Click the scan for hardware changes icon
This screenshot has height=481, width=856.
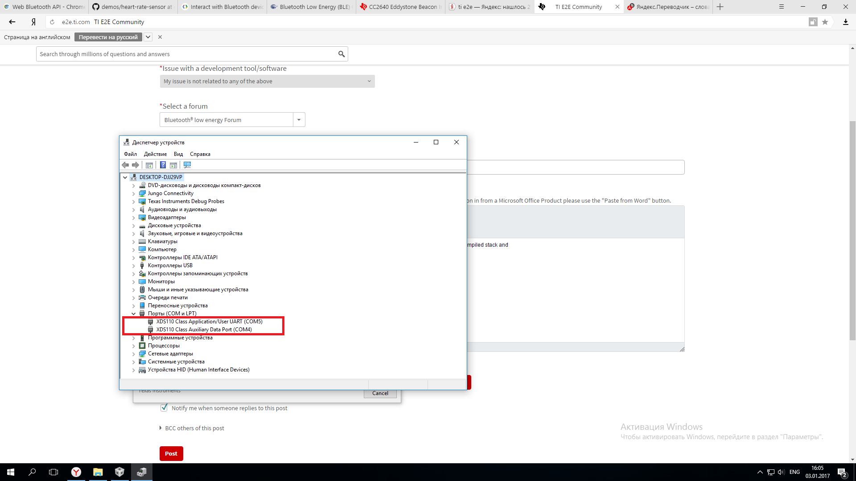[x=187, y=165]
